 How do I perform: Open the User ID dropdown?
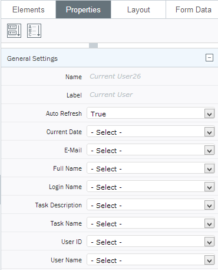151,242
